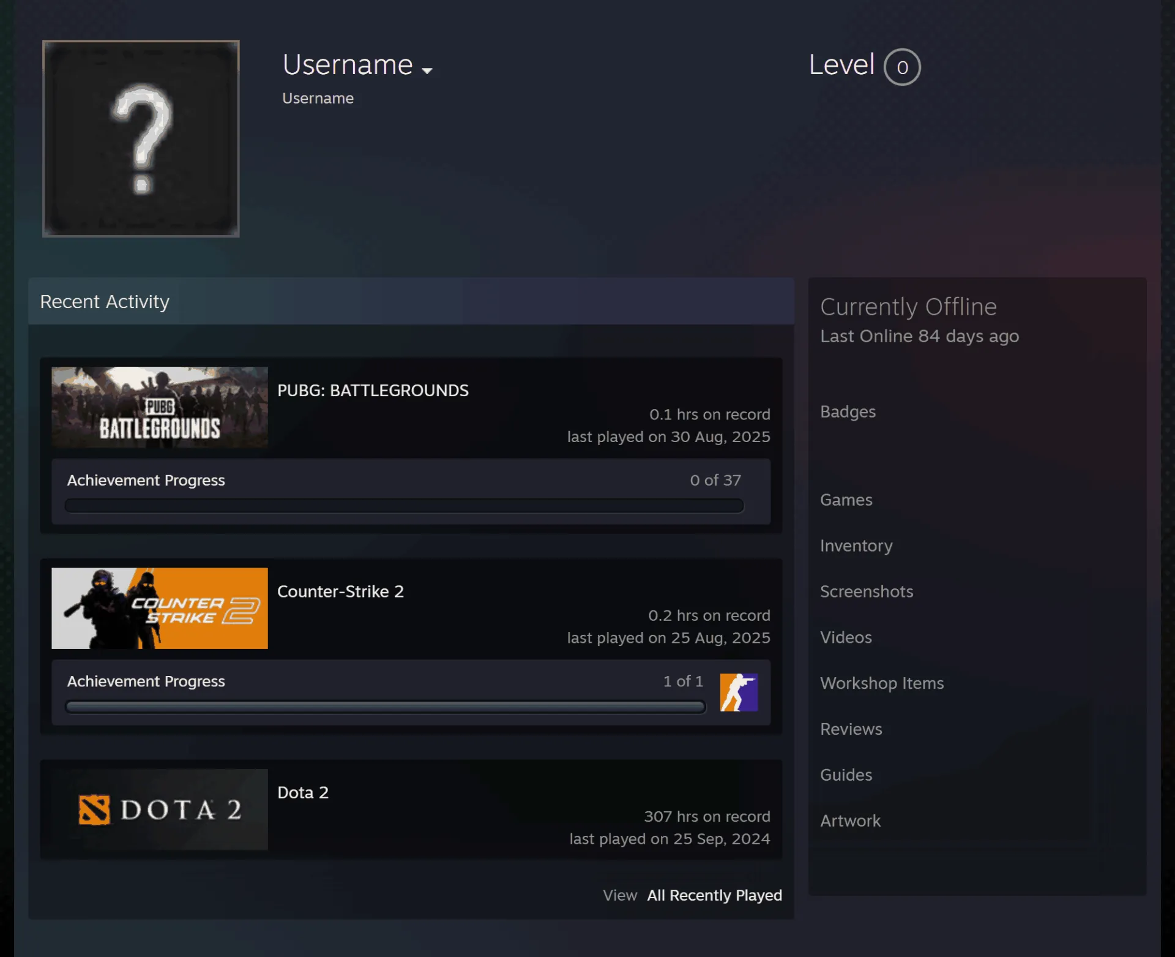Click '0 of 37' achievement count
Viewport: 1175px width, 957px height.
715,480
